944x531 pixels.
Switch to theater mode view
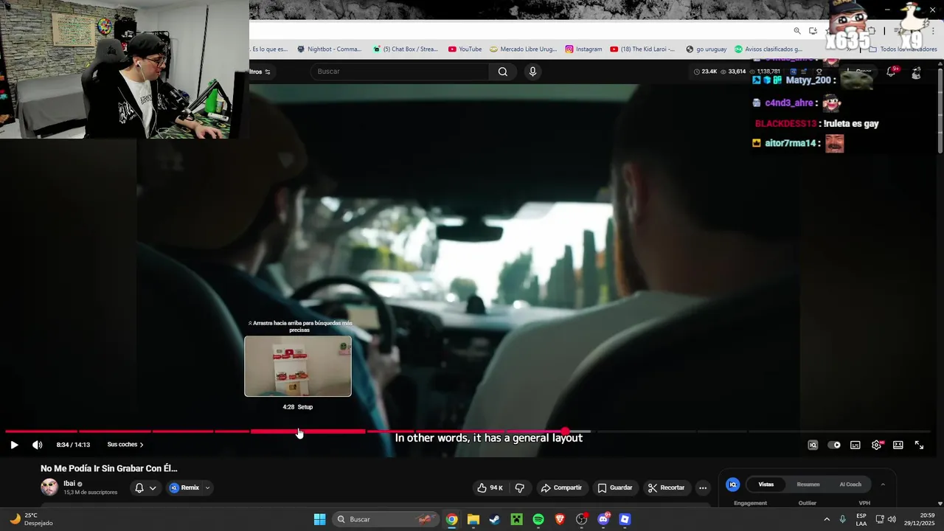click(898, 445)
